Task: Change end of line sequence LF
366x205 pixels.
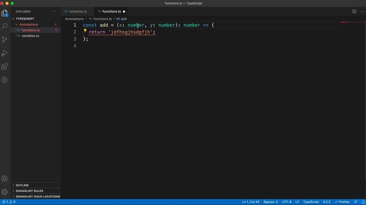Action: coord(297,202)
